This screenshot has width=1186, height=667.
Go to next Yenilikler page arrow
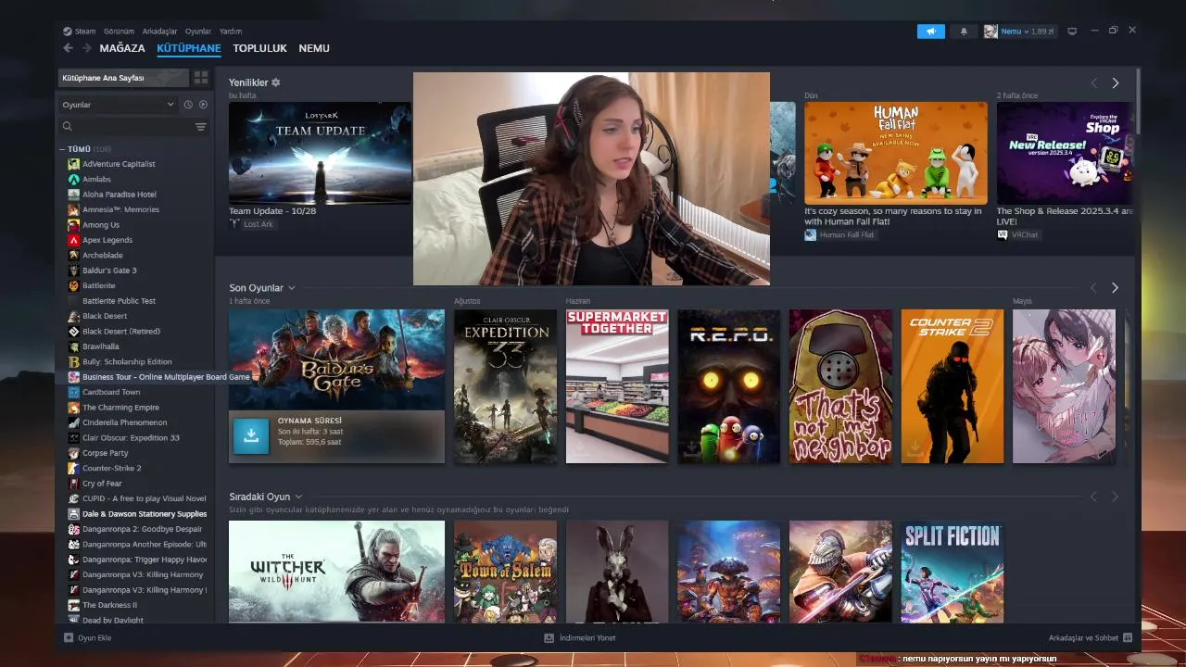(1115, 82)
